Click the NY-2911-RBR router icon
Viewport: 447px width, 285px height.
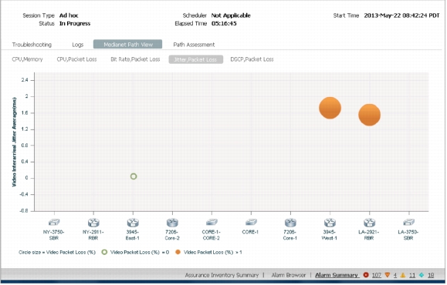pyautogui.click(x=93, y=222)
